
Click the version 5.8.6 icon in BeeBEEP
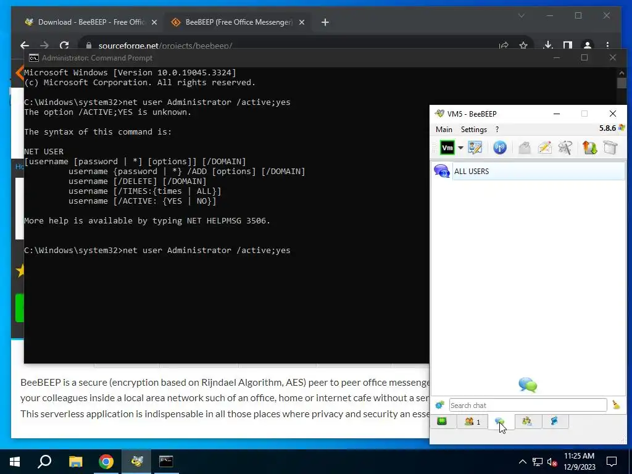click(622, 128)
